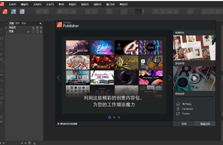Select the Transparency tool
The height and width of the screenshot is (145, 223).
[x=2, y=103]
